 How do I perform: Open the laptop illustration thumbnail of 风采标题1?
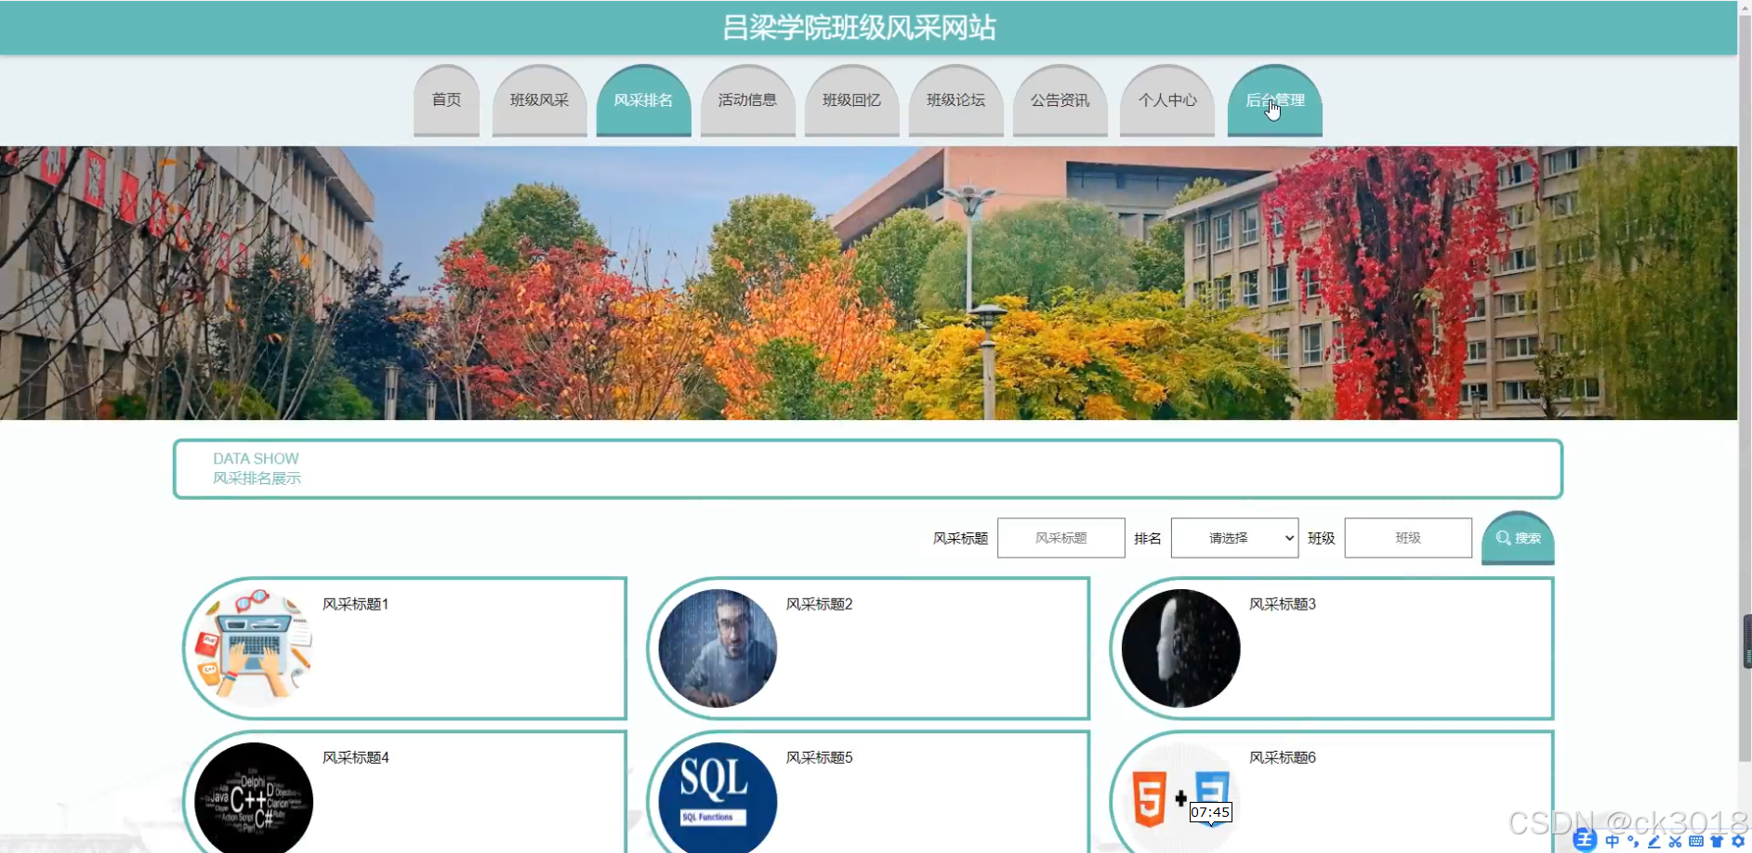pos(254,649)
